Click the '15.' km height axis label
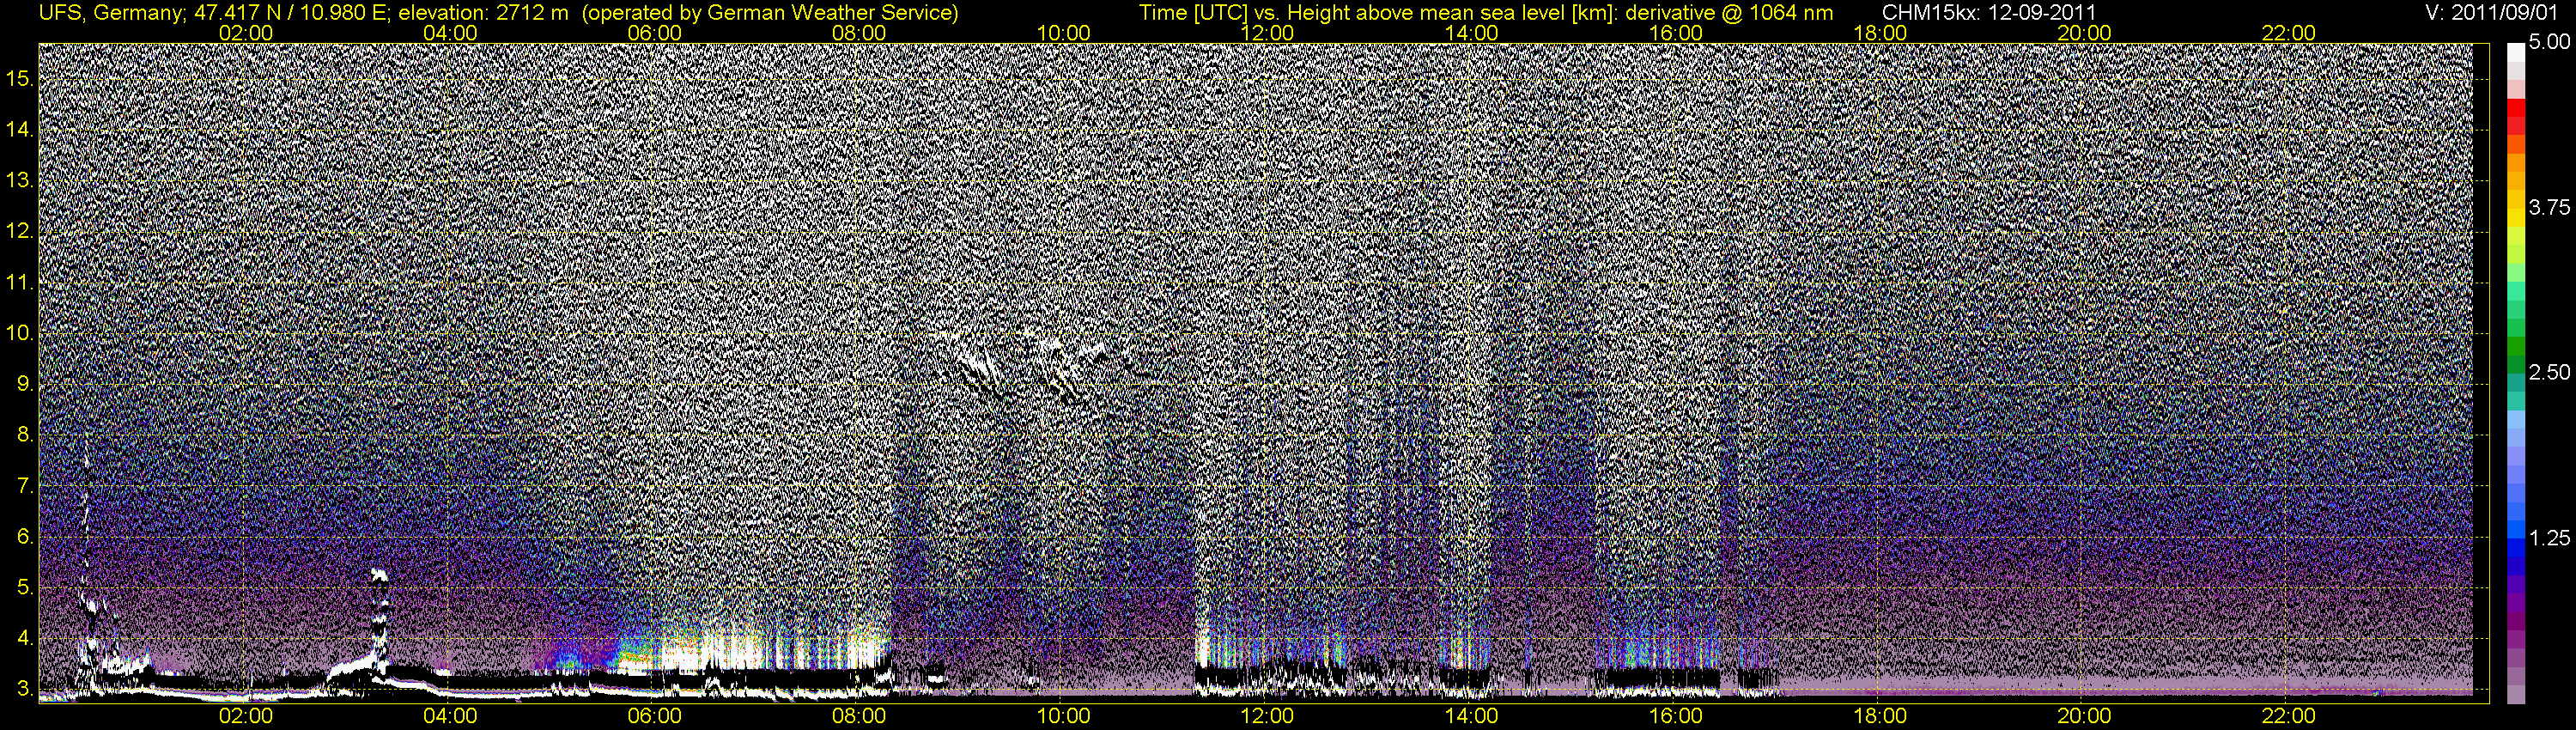Viewport: 2576px width, 730px height. pos(19,79)
